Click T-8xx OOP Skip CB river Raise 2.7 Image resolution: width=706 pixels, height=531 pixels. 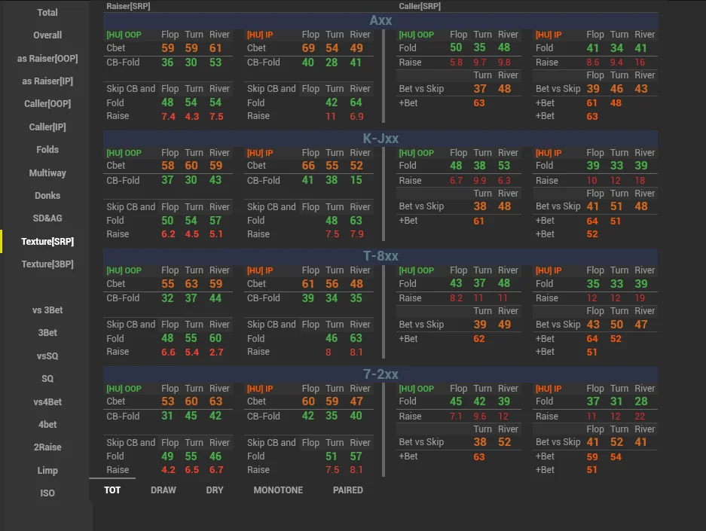point(216,352)
